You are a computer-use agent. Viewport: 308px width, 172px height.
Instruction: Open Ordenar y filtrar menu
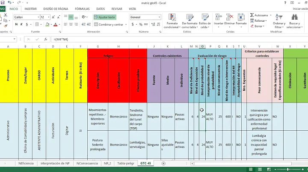279,21
